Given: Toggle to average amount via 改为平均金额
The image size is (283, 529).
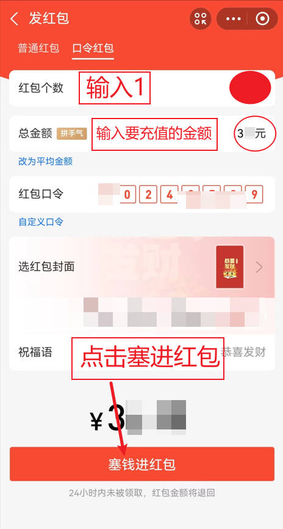Looking at the screenshot, I should [x=46, y=161].
